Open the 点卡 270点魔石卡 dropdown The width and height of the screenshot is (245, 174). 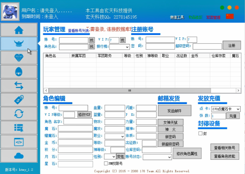click(x=226, y=109)
